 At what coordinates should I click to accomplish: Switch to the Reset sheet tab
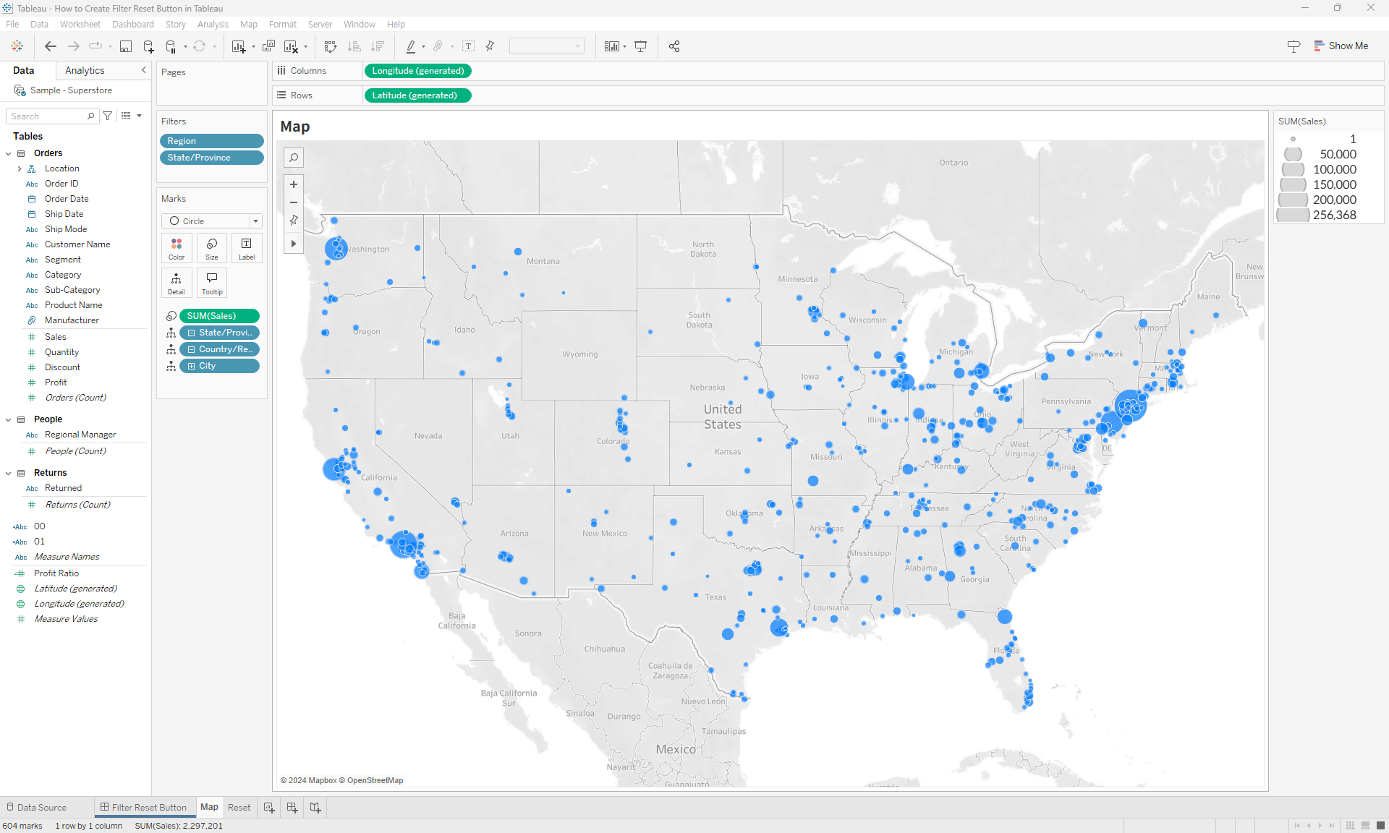click(239, 807)
